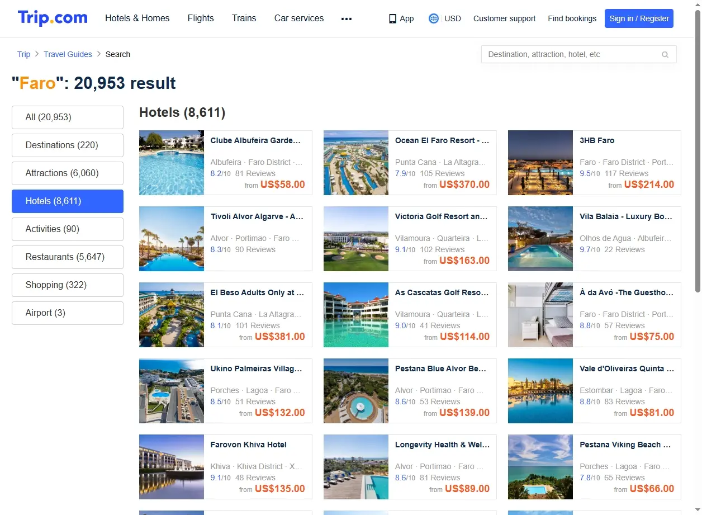
Task: Open the more options ellipsis menu
Action: point(347,18)
